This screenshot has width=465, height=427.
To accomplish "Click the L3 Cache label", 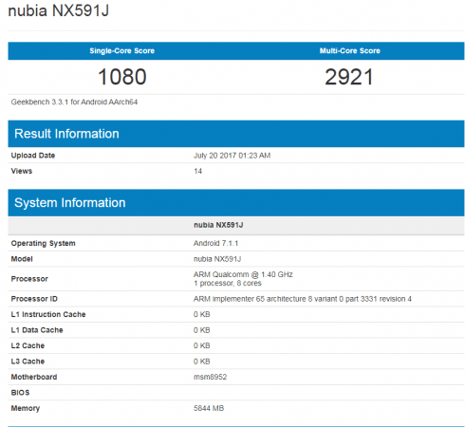I will coord(28,362).
